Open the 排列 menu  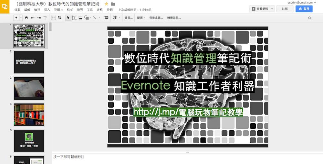point(80,10)
